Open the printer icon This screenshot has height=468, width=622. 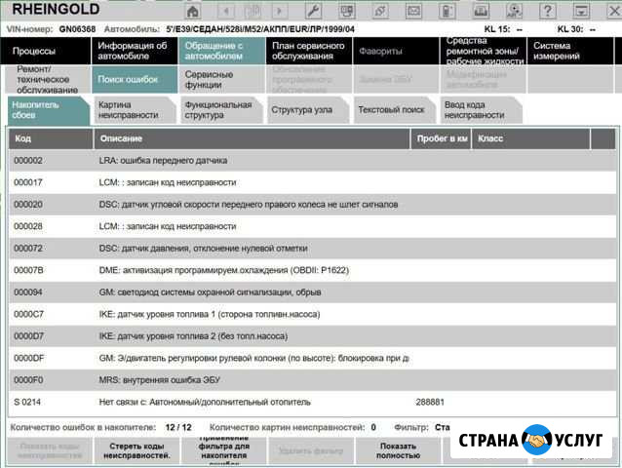[x=481, y=11]
